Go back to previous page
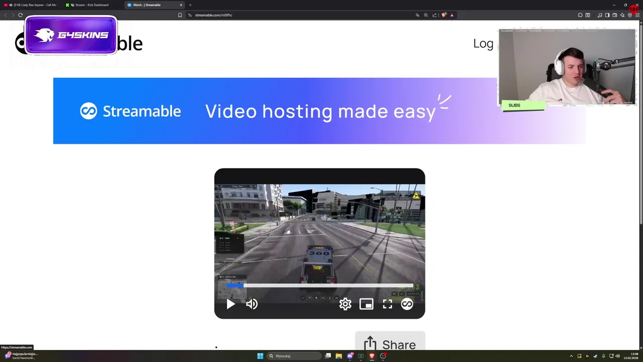643x362 pixels. pos(6,15)
